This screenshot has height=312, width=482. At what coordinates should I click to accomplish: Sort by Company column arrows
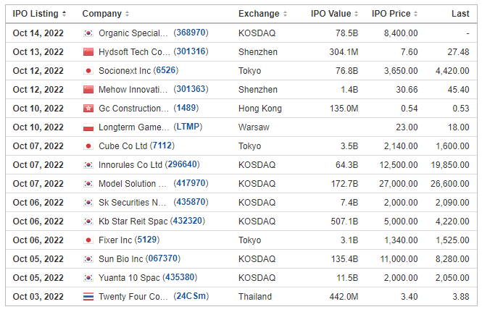(x=127, y=14)
